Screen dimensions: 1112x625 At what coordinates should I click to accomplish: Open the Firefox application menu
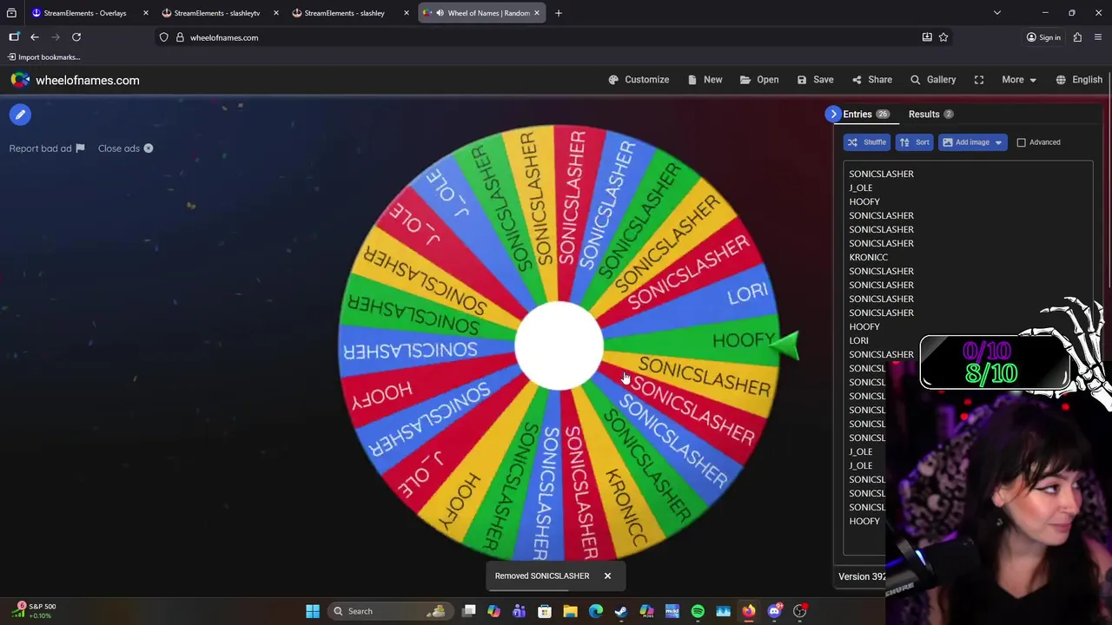pyautogui.click(x=1098, y=37)
